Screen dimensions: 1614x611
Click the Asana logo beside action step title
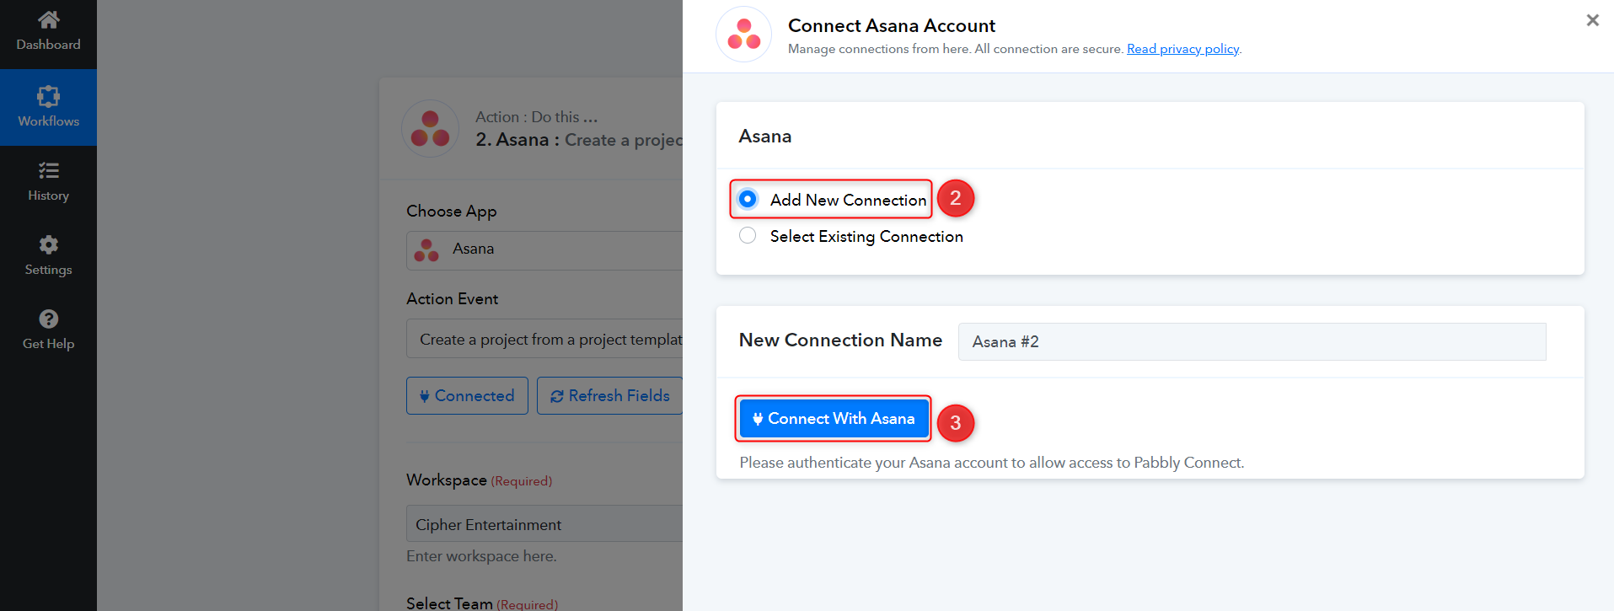pos(430,129)
